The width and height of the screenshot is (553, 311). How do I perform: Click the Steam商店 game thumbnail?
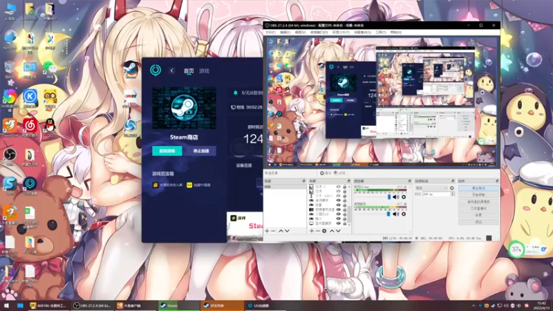184,108
